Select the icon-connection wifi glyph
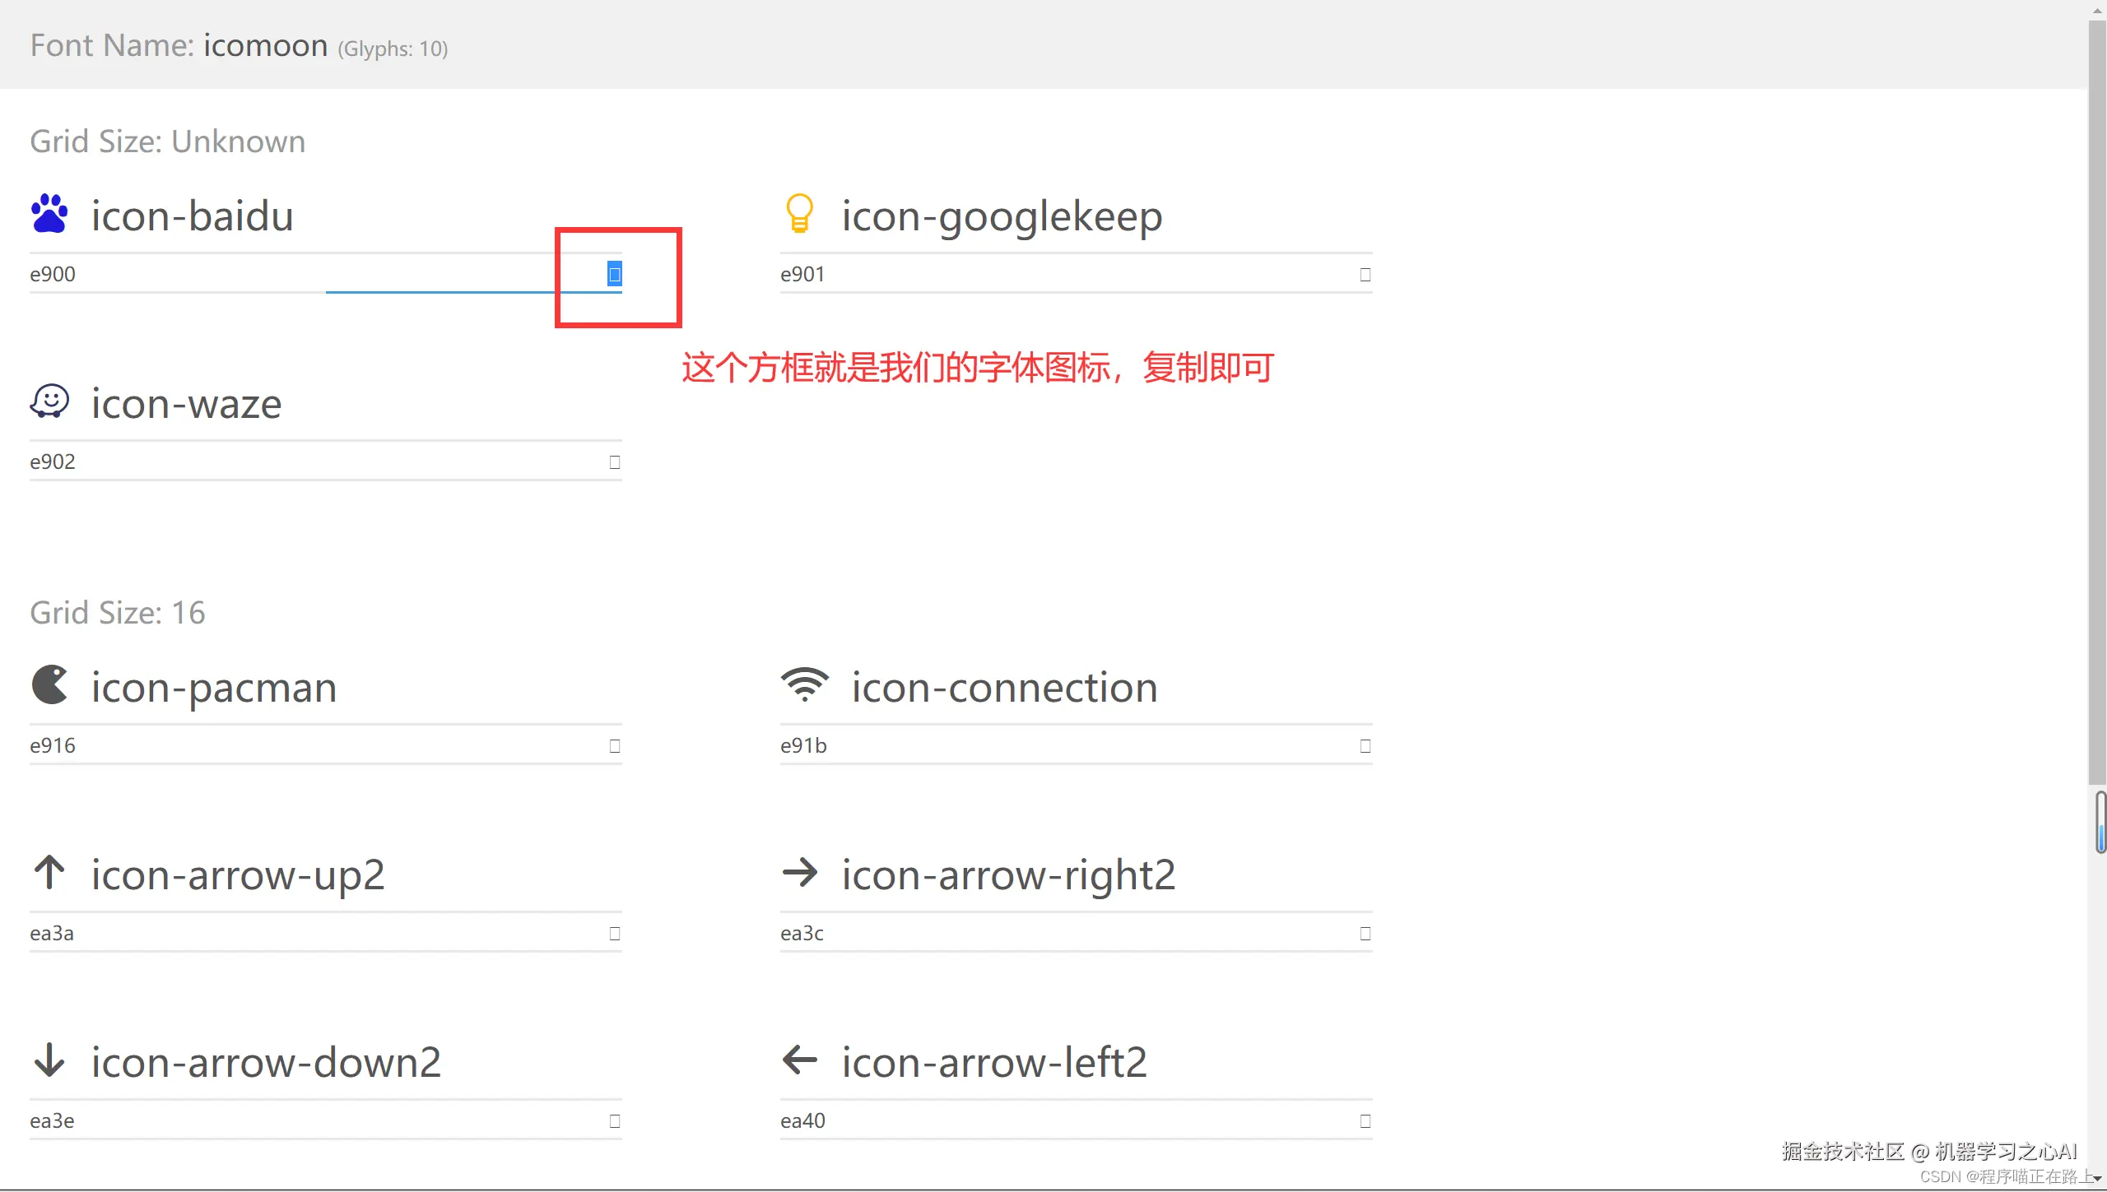 pos(804,685)
